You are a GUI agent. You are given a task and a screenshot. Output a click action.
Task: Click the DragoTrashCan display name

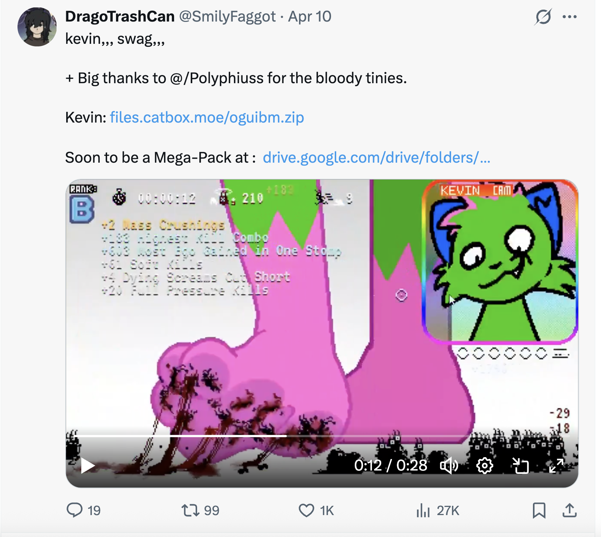(x=120, y=16)
